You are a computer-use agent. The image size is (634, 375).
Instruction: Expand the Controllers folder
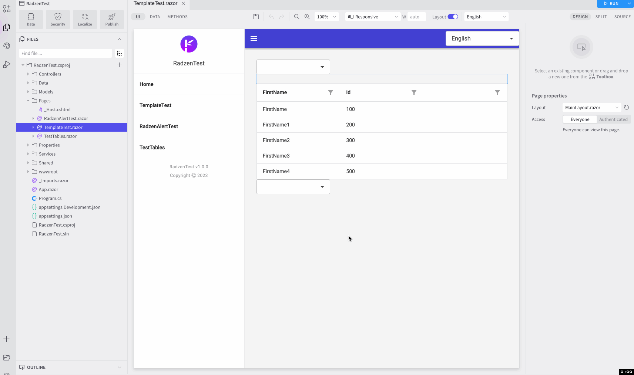[28, 74]
